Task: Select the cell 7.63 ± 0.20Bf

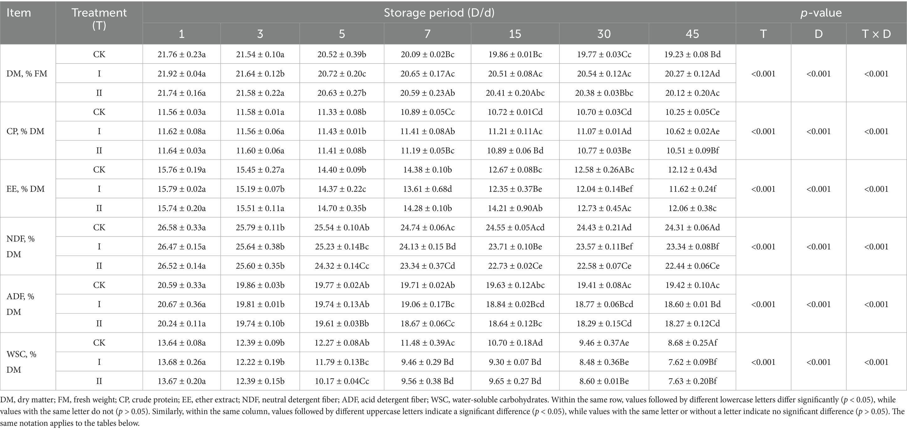Action: pyautogui.click(x=692, y=381)
